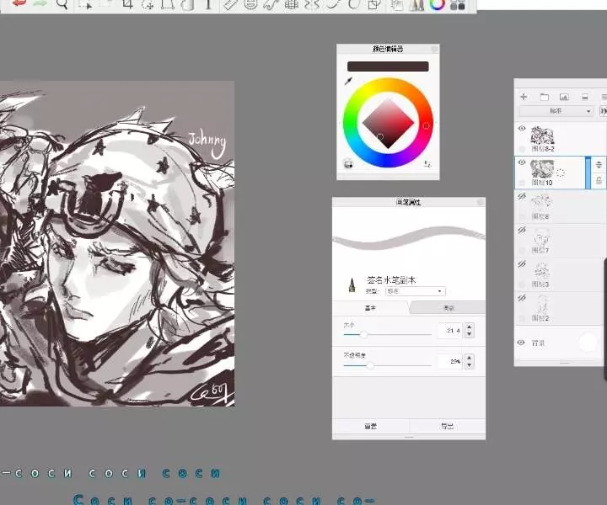Enable the Ellipse guide tool
The height and width of the screenshot is (505, 607).
[x=250, y=5]
